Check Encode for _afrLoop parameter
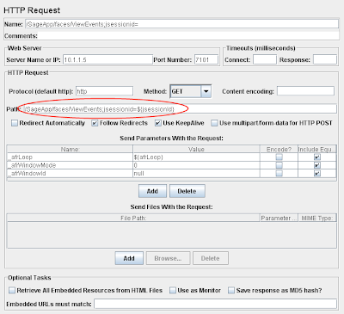 279,157
